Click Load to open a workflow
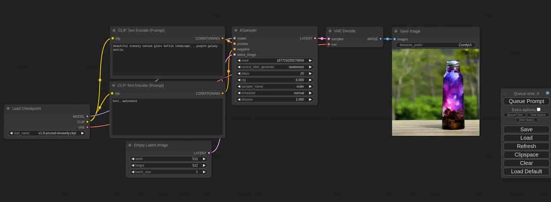Viewport: 551px width, 202px height. (x=526, y=138)
